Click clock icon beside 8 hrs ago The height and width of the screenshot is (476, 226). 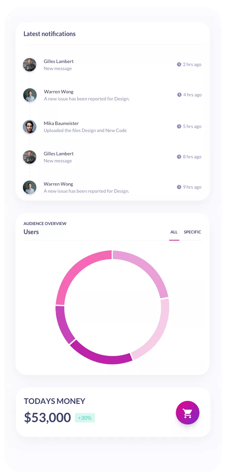click(179, 157)
